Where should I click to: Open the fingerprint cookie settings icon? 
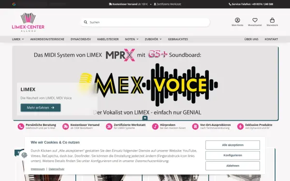(x=24, y=155)
